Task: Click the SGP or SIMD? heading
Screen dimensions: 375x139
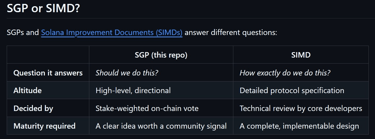Action: 43,9
